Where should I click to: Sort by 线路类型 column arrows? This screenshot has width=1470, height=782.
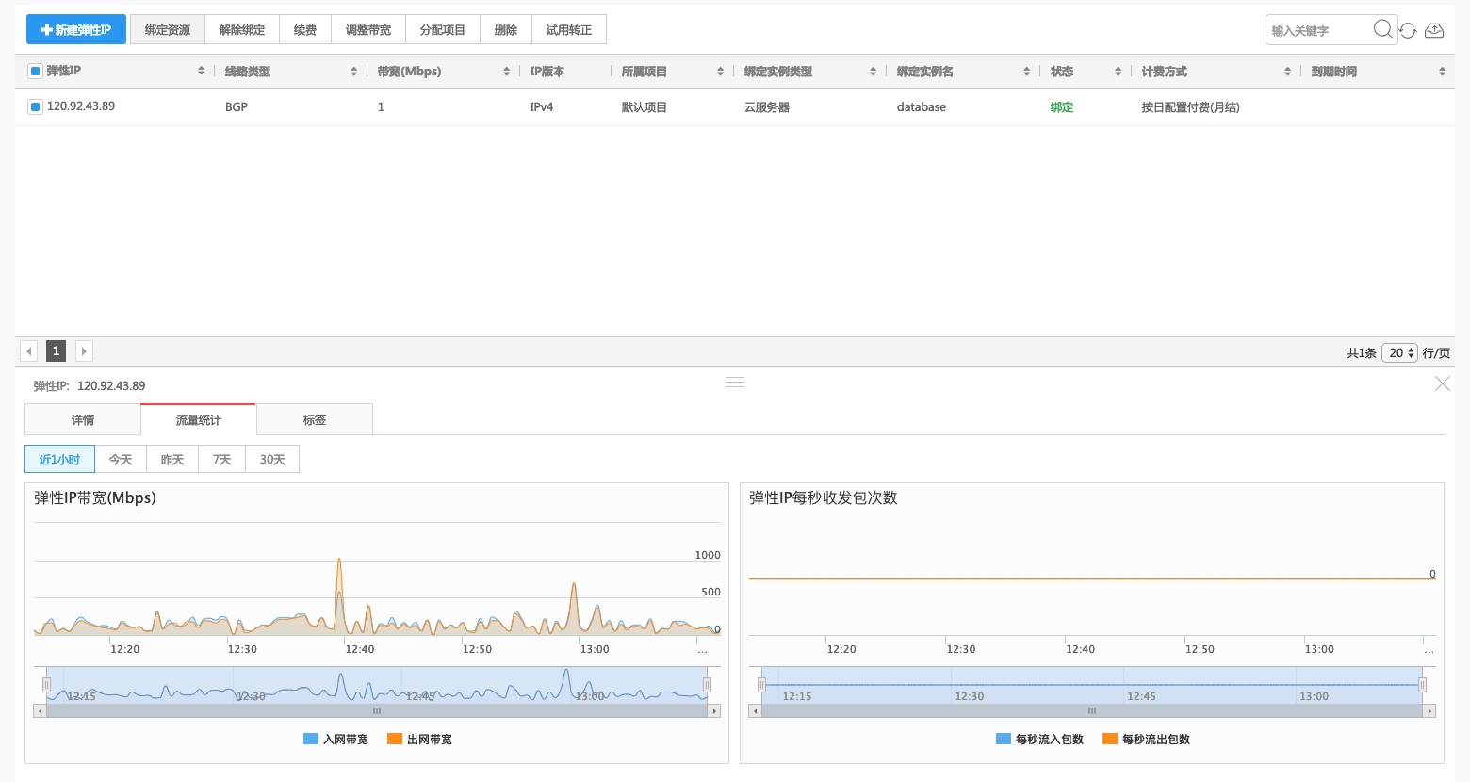tap(353, 72)
